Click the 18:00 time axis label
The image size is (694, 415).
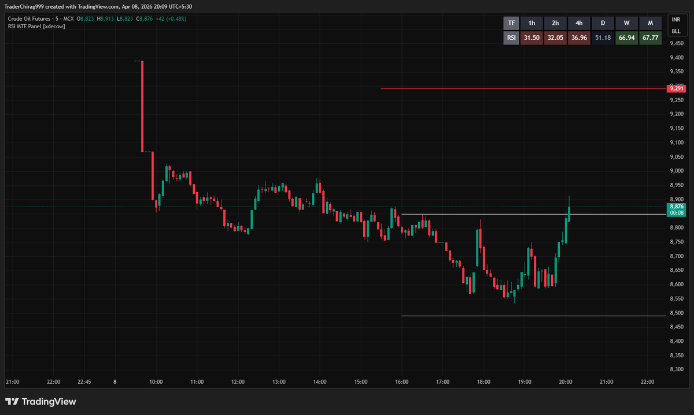coord(484,382)
